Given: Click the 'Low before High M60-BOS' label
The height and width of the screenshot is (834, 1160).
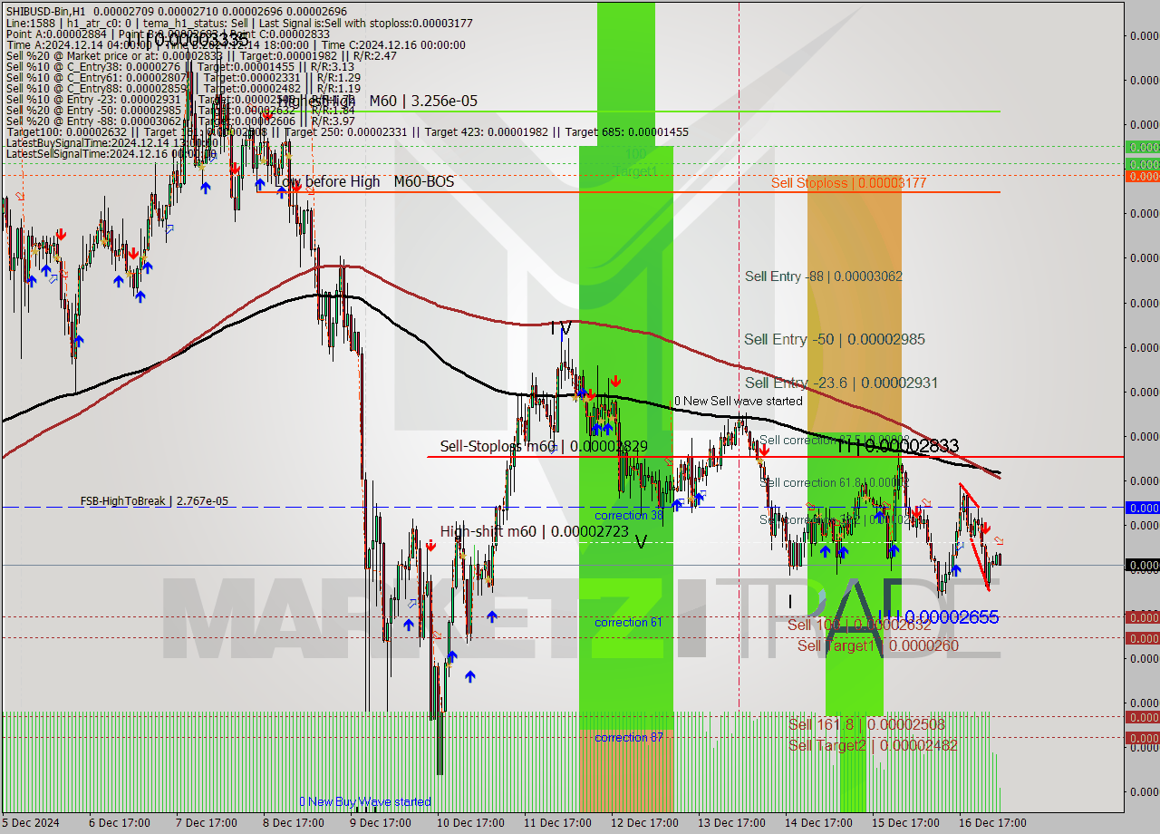Looking at the screenshot, I should 364,181.
